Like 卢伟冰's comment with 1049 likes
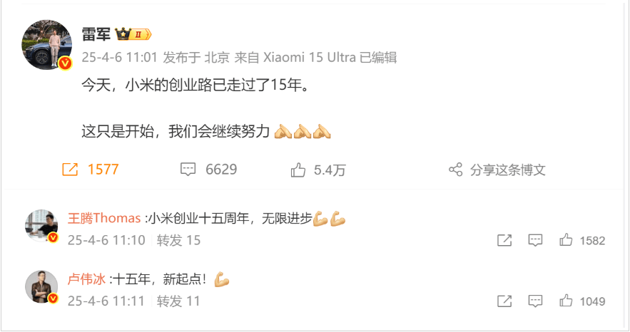 (566, 301)
